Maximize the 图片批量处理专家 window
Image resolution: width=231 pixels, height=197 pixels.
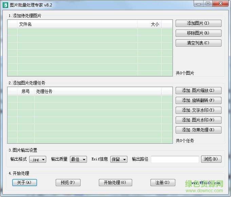[208, 4]
